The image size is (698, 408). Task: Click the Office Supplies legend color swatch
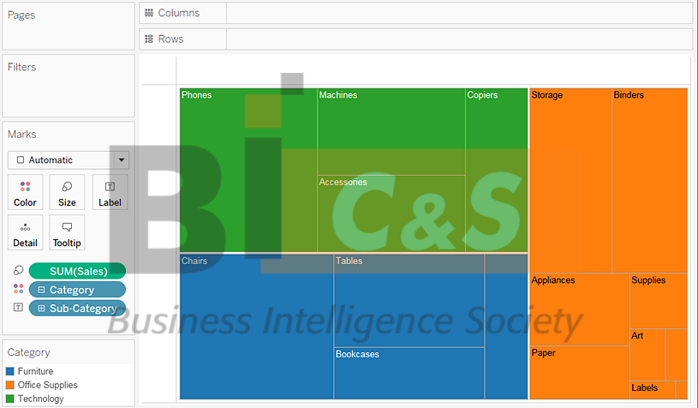click(x=10, y=385)
